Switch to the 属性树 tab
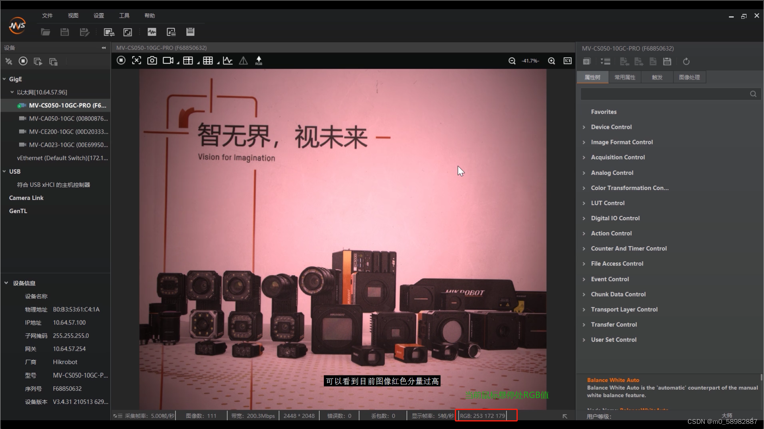The image size is (764, 429). point(592,77)
